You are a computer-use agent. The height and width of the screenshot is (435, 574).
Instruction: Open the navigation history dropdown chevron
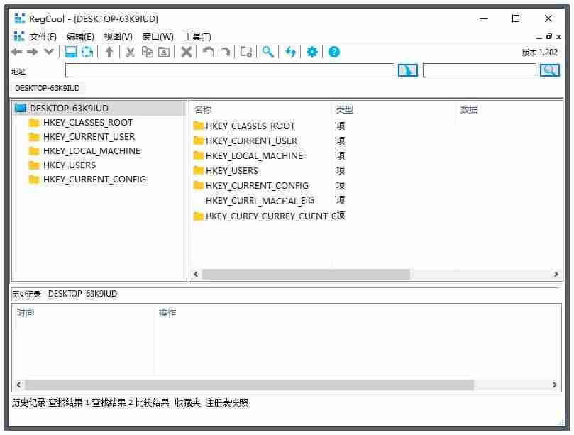[x=49, y=52]
